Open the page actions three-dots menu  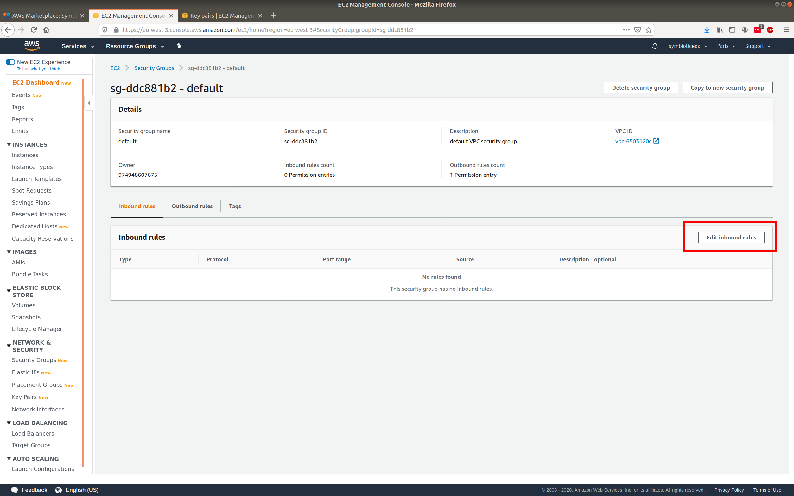coord(626,30)
